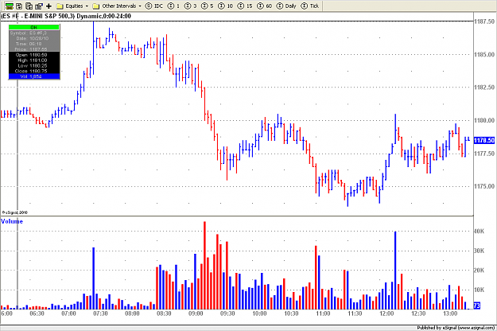The height and width of the screenshot is (331, 497).
Task: Click the 20K volume axis label
Action: pyautogui.click(x=479, y=271)
